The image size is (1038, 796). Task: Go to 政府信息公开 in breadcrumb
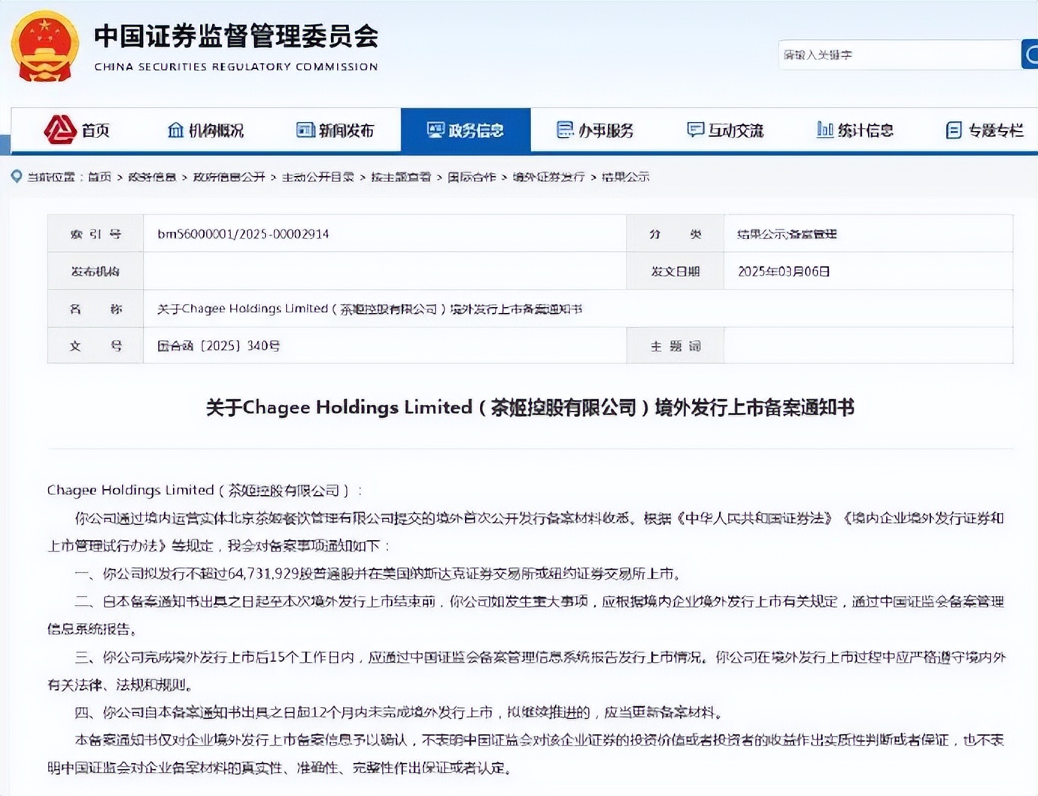point(229,177)
